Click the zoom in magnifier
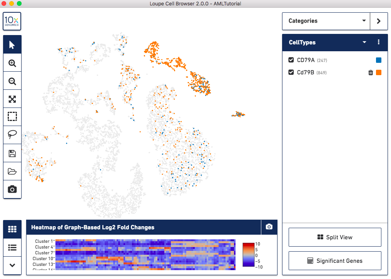The image size is (391, 279). point(12,63)
